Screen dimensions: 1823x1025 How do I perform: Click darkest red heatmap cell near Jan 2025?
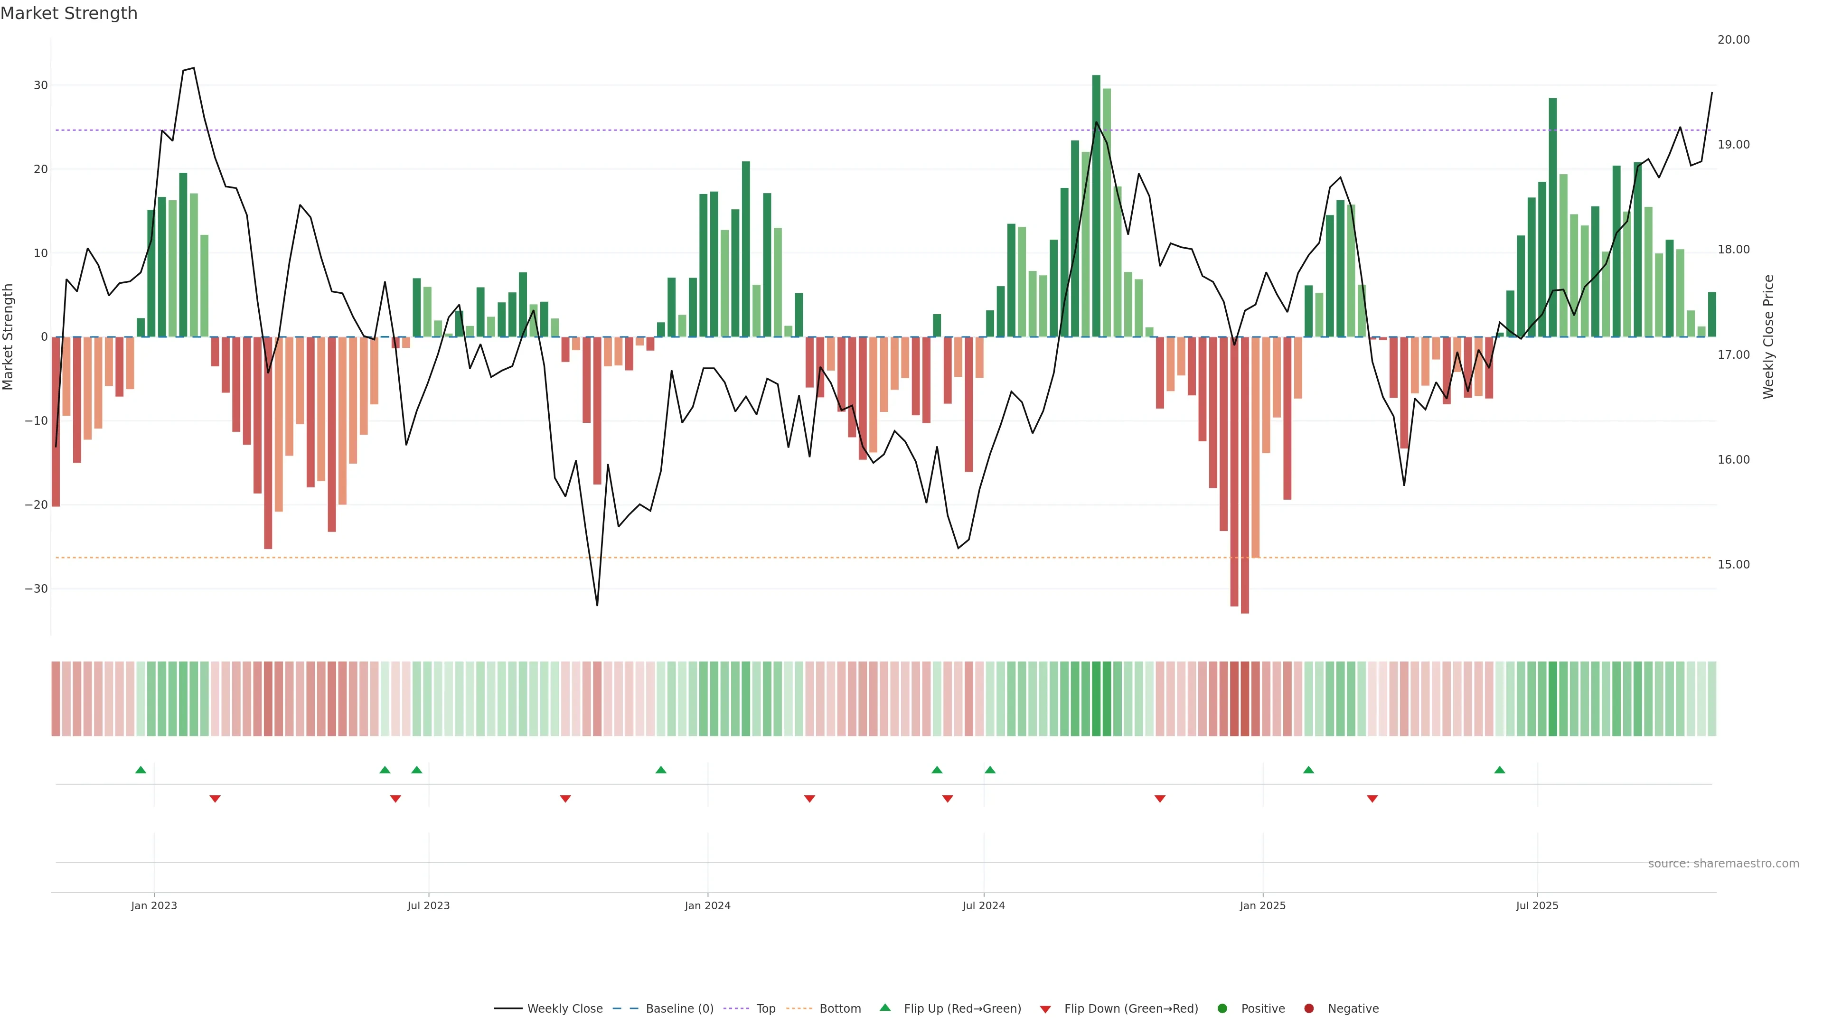click(x=1245, y=699)
